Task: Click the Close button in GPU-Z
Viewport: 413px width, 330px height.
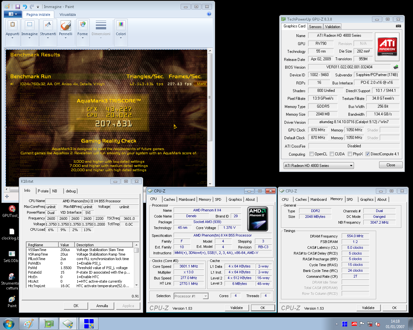Action: tap(391, 165)
